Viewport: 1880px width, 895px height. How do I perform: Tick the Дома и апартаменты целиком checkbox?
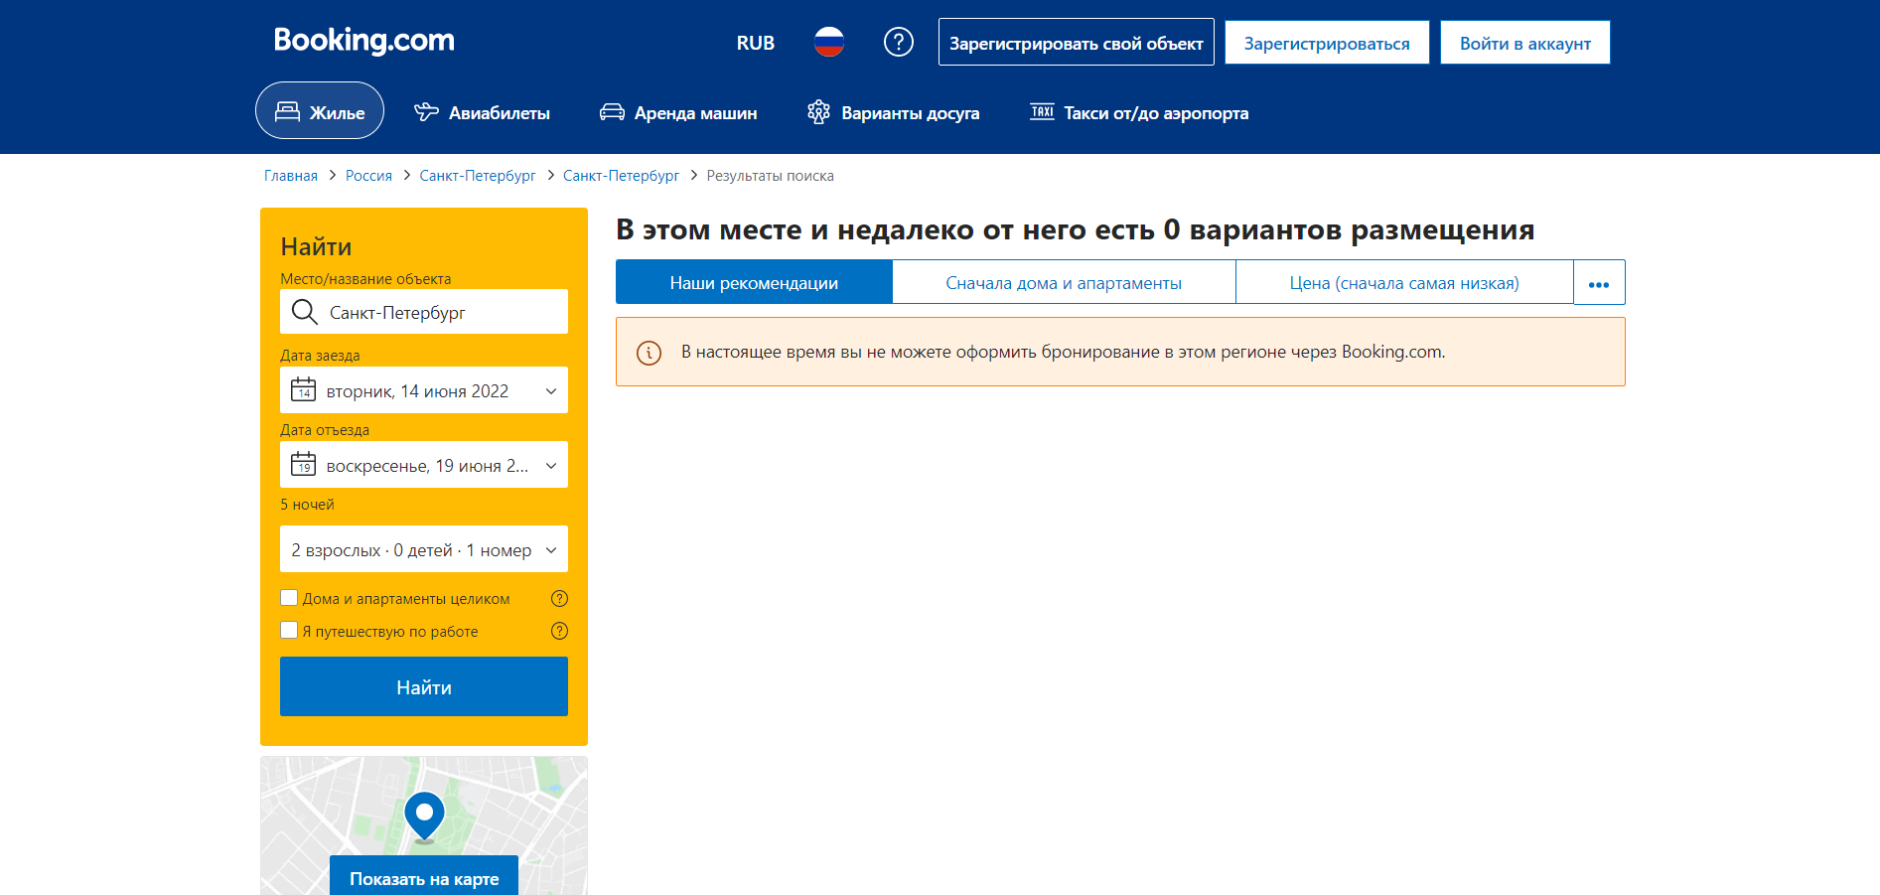(x=289, y=598)
